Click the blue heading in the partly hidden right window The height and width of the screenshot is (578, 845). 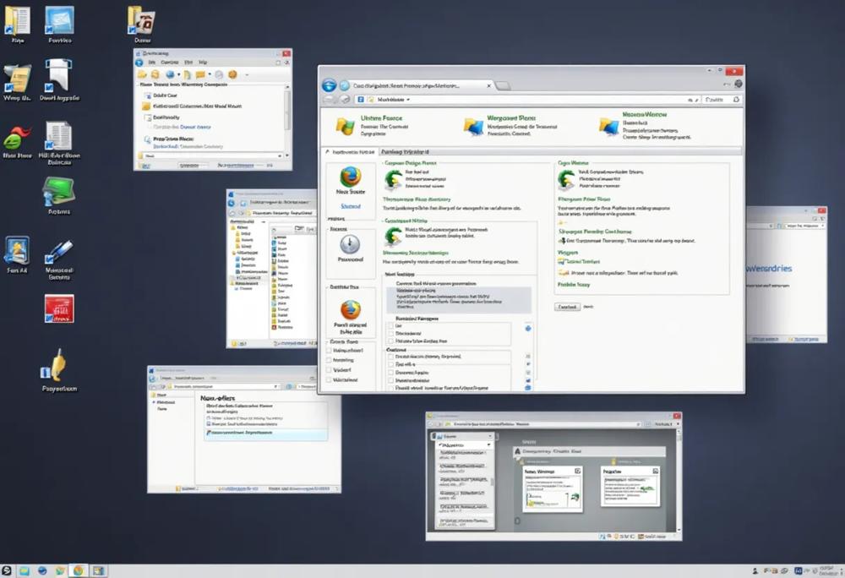click(769, 268)
